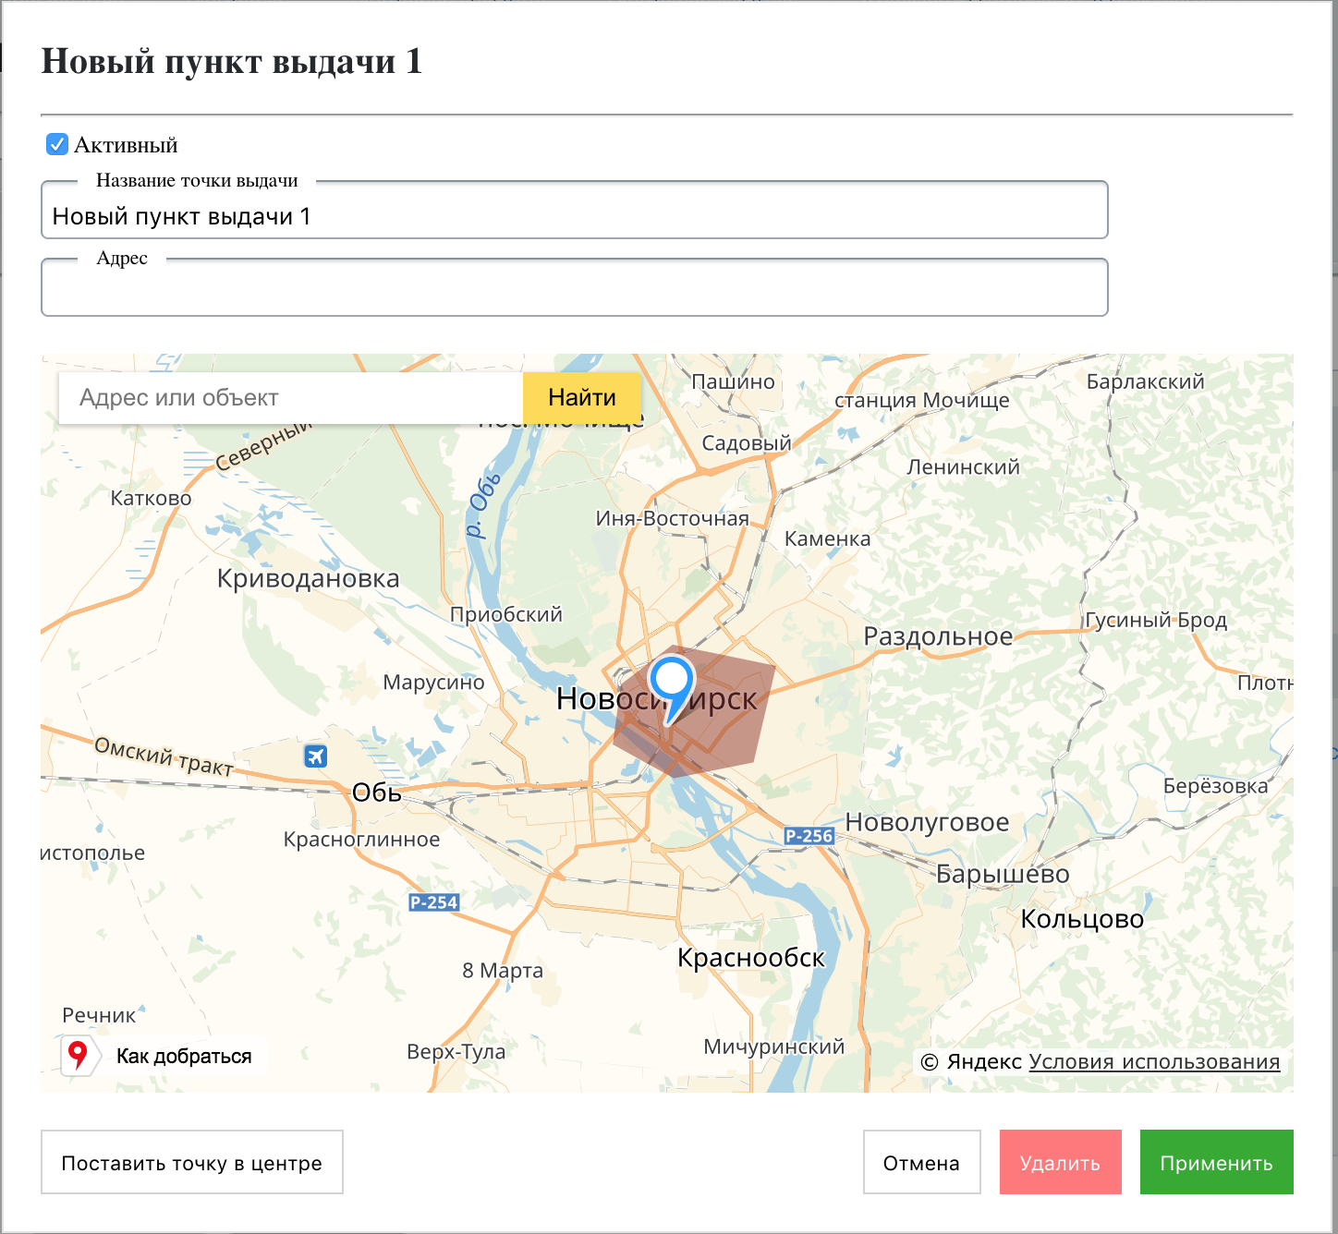Click the P-256 road shield
Screen dimensions: 1338x1234
[809, 836]
